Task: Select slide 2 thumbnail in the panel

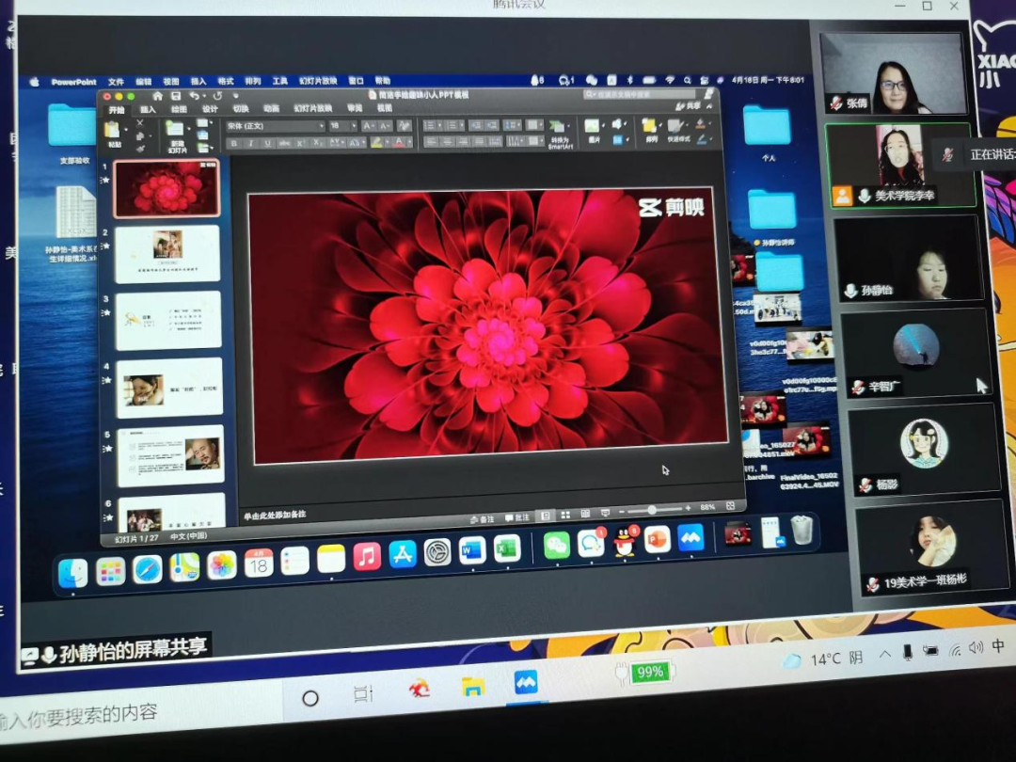Action: (x=167, y=253)
